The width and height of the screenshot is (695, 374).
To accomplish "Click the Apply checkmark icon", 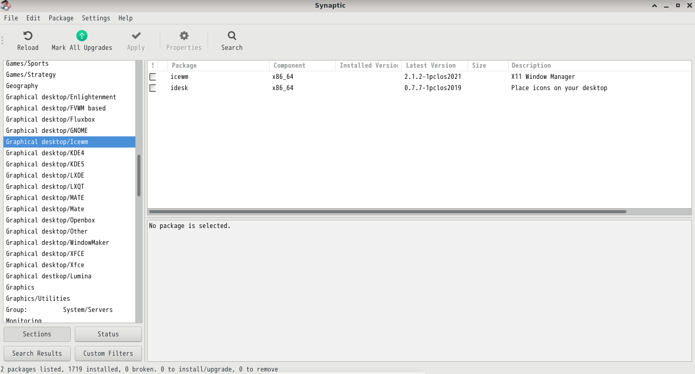I will (x=136, y=36).
